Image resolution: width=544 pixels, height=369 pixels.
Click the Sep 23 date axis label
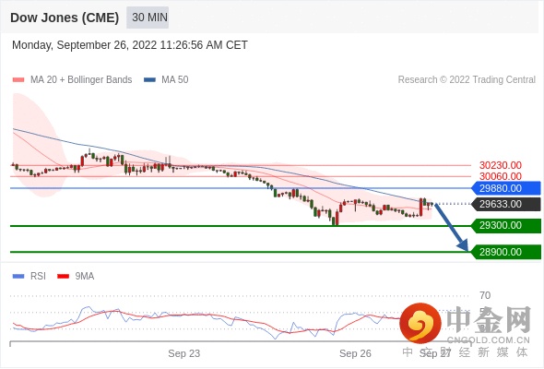(184, 353)
